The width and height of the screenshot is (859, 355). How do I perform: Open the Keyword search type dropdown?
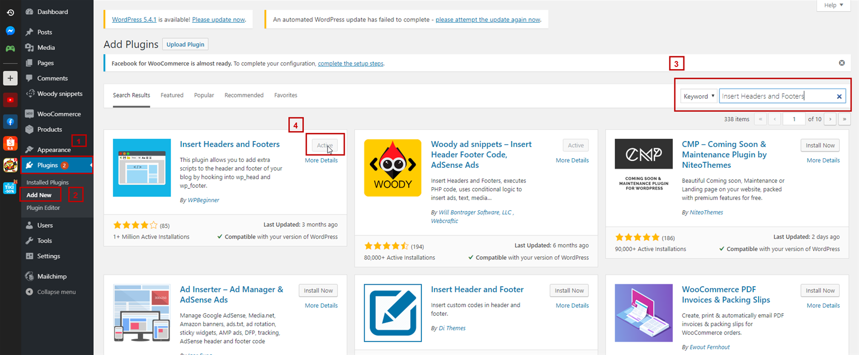coord(698,97)
